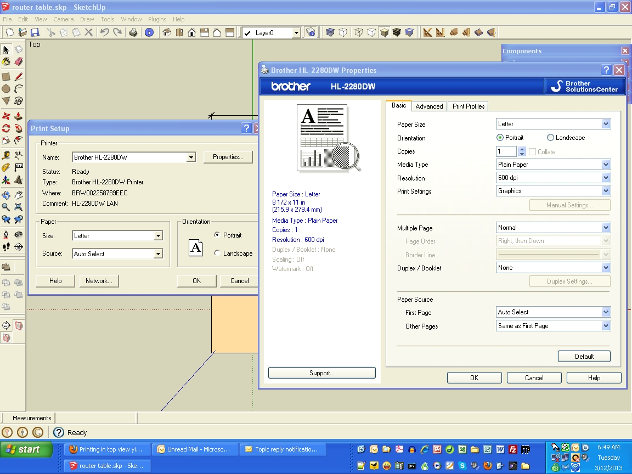The image size is (632, 474).
Task: Open the Duplex / Booklet dropdown
Action: [606, 268]
